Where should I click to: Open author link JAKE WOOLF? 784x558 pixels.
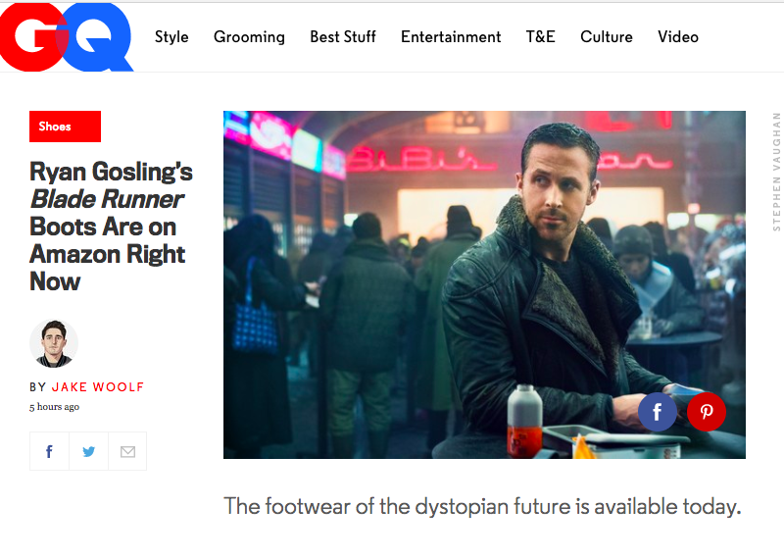click(98, 386)
